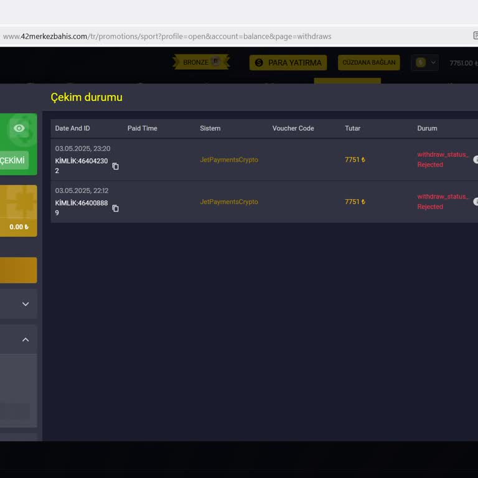478x478 pixels.
Task: Click the 7751 ₺ amount in 22:12 row
Action: 355,202
